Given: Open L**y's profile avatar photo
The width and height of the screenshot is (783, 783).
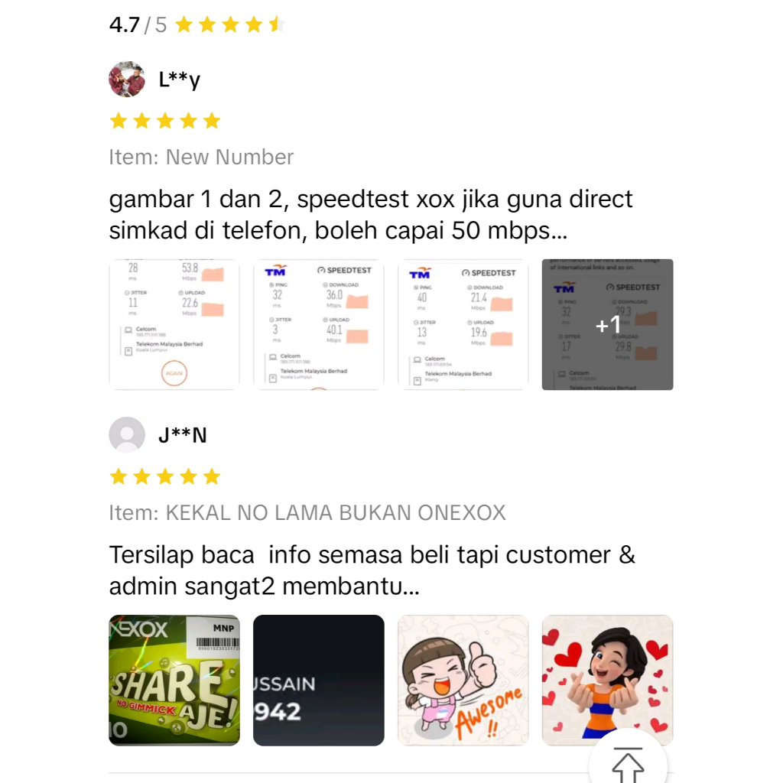Looking at the screenshot, I should [x=127, y=79].
